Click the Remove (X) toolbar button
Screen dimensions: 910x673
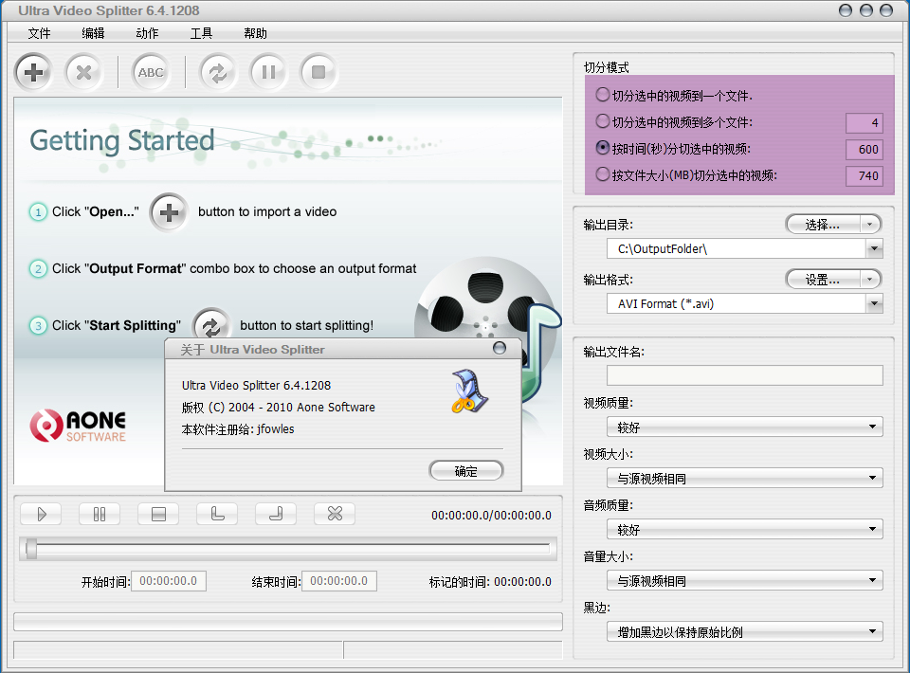point(83,73)
